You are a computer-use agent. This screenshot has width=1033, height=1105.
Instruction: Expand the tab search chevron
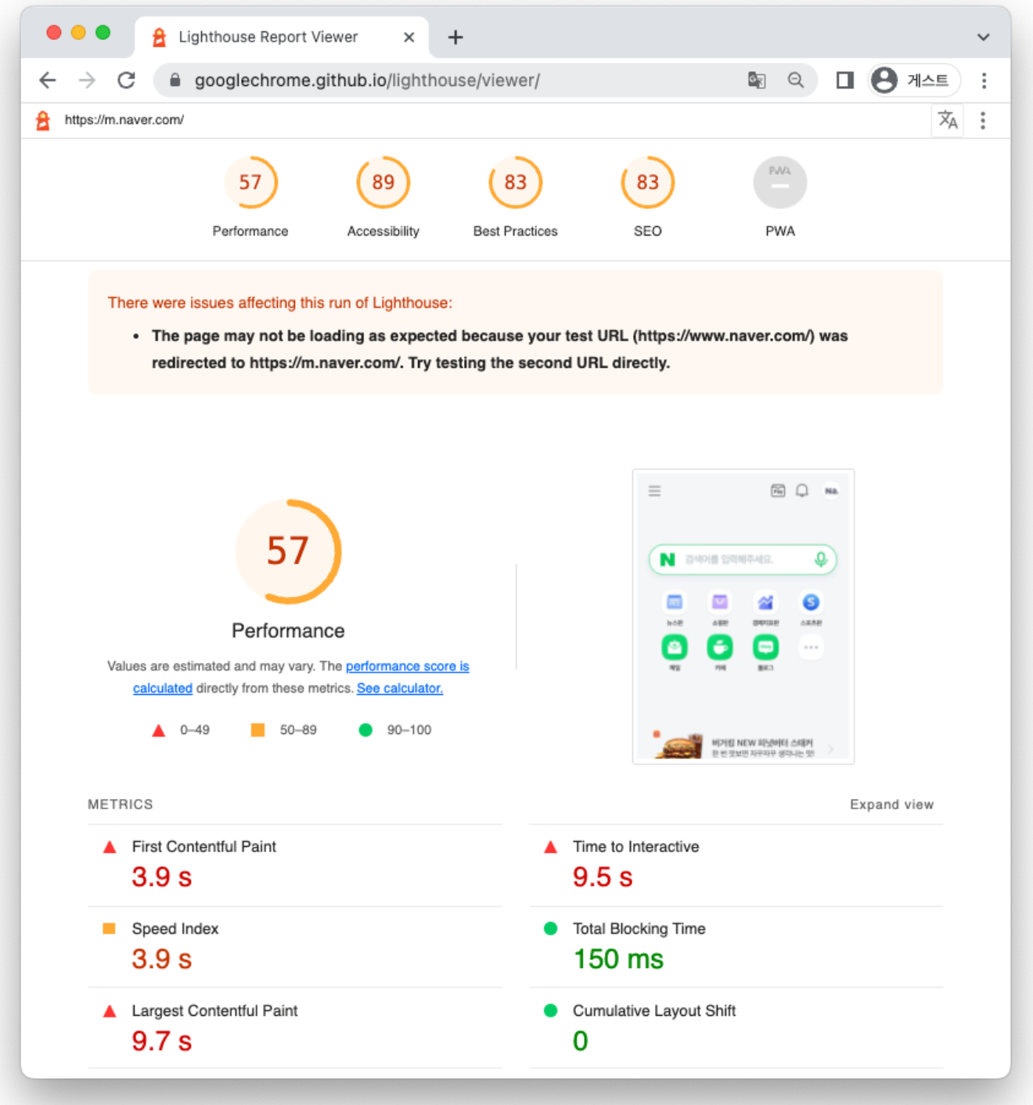[x=983, y=37]
